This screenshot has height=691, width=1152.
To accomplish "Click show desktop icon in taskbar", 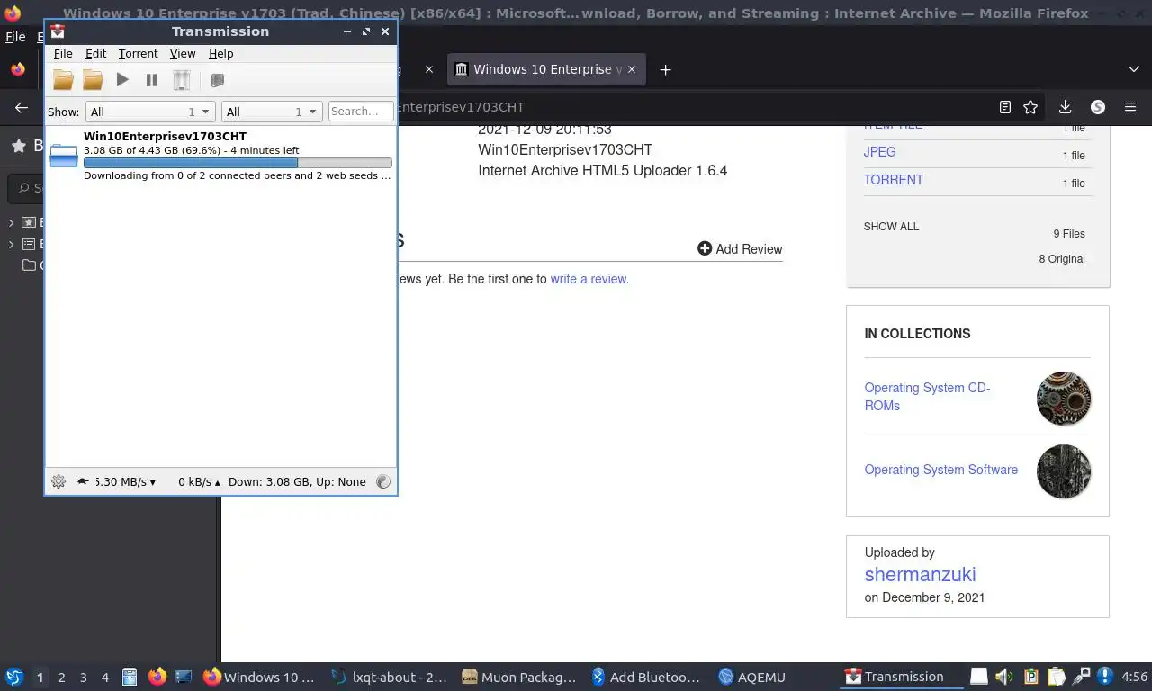I will click(184, 677).
